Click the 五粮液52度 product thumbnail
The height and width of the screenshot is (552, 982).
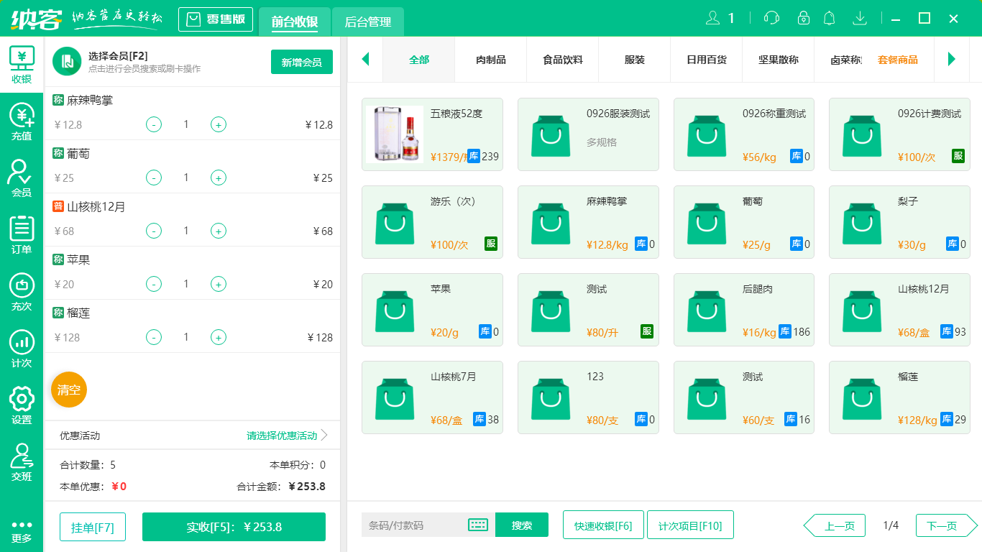395,134
